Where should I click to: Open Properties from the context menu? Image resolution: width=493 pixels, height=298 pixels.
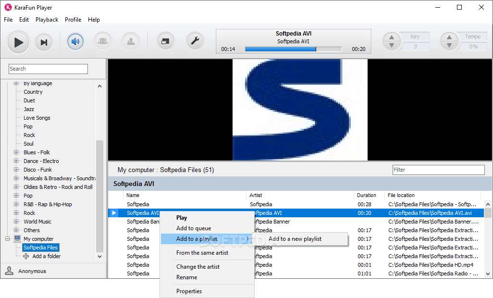coord(207,291)
